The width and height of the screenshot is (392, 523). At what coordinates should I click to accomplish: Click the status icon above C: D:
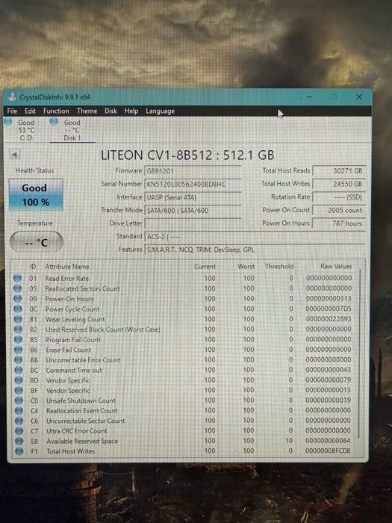[x=7, y=121]
